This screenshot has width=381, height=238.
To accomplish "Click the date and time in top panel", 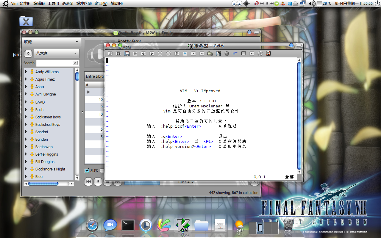I will point(354,4).
